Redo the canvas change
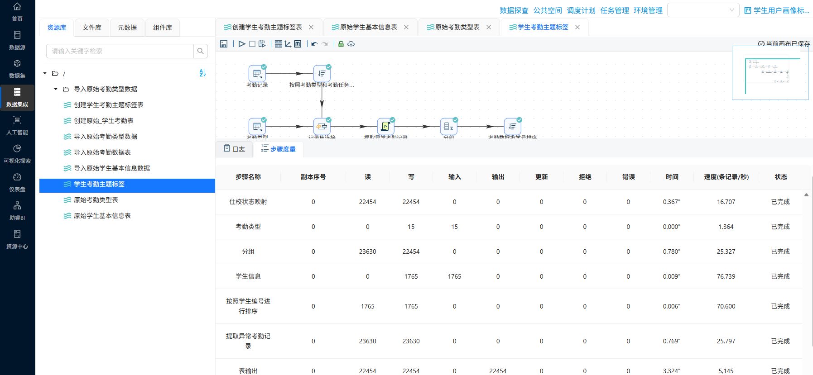This screenshot has width=813, height=375. (x=325, y=44)
